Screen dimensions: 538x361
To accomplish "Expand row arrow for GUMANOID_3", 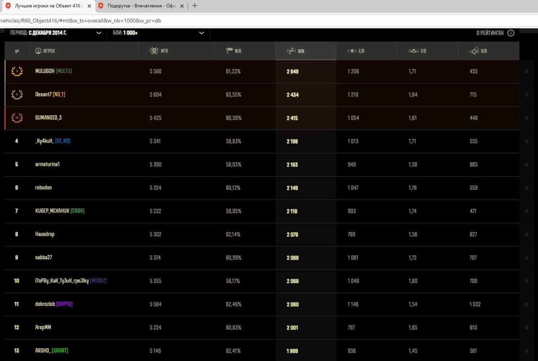I will point(527,118).
